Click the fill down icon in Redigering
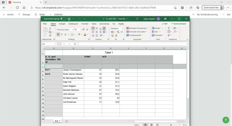This screenshot has width=232, height=126. 169,32
